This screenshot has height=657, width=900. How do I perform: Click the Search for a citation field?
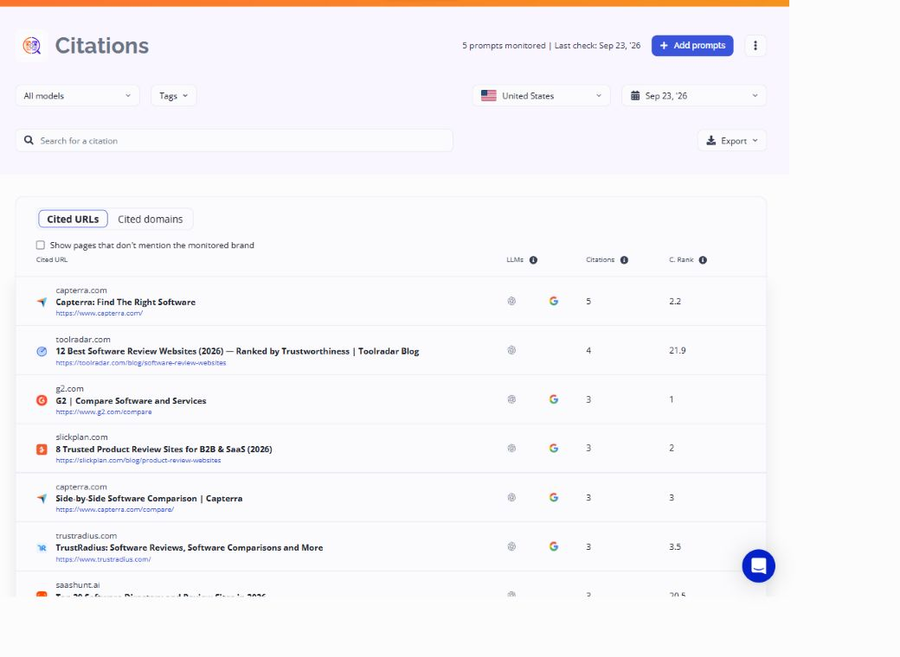click(x=235, y=140)
